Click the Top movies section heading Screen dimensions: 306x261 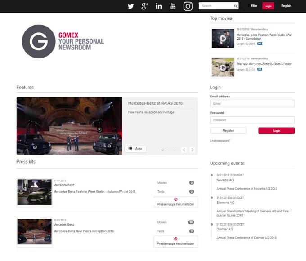point(221,18)
